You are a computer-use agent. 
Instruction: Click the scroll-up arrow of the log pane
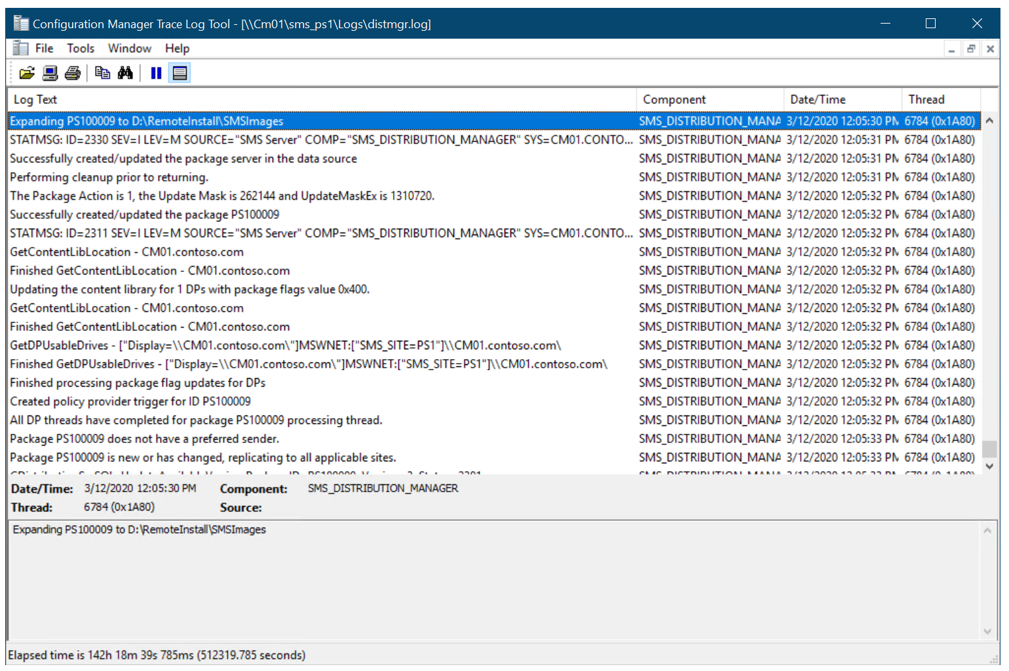point(990,120)
